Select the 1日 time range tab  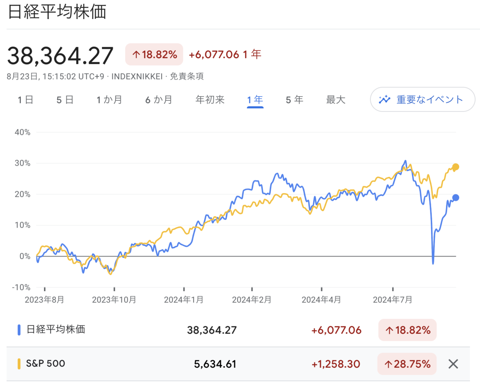coord(25,100)
